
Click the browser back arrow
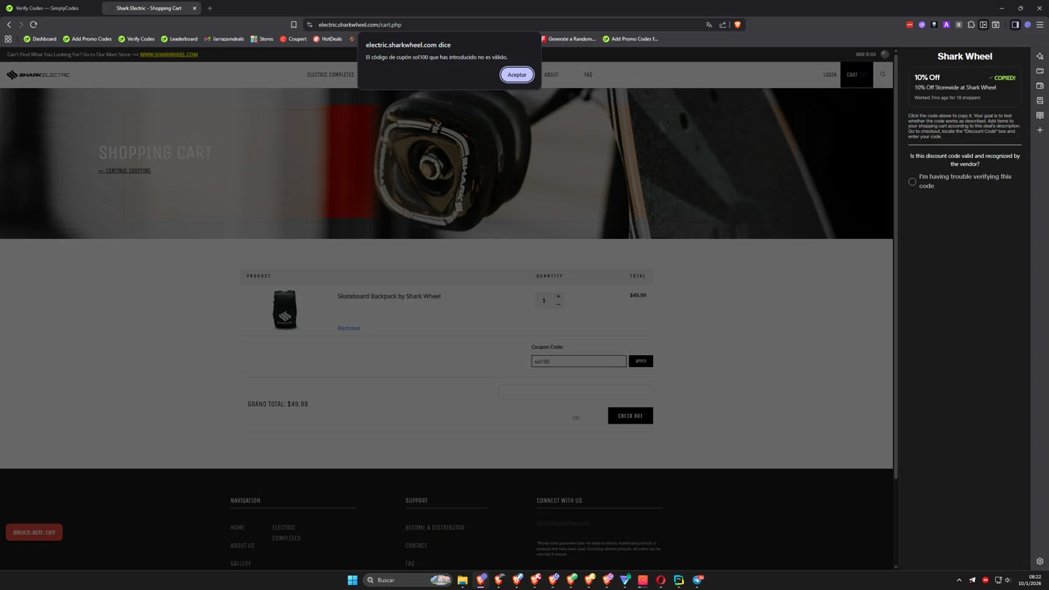9,24
